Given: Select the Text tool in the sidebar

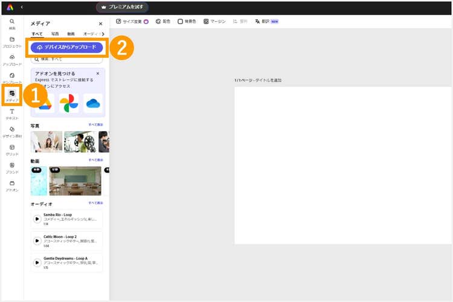Looking at the screenshot, I should [x=12, y=114].
